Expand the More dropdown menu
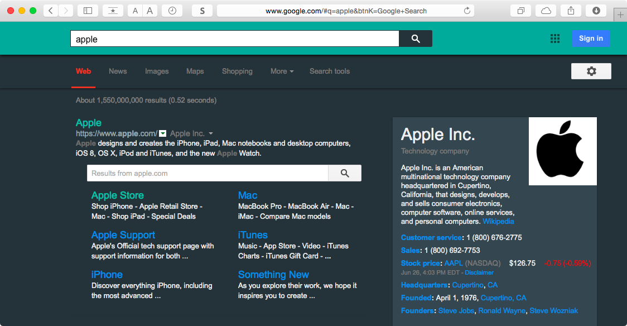This screenshot has height=326, width=627. [282, 71]
